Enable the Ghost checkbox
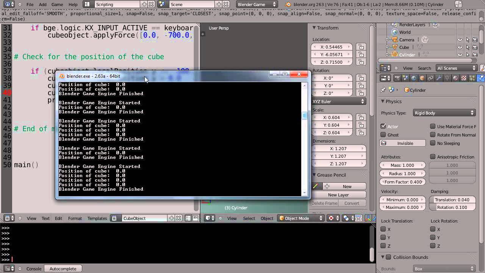The image size is (485, 273). (x=383, y=135)
